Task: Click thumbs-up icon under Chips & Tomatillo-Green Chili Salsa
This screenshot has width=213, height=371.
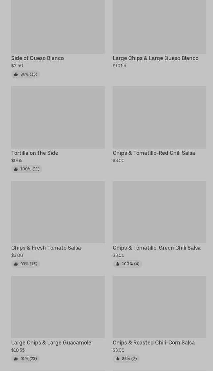Action: point(117,264)
